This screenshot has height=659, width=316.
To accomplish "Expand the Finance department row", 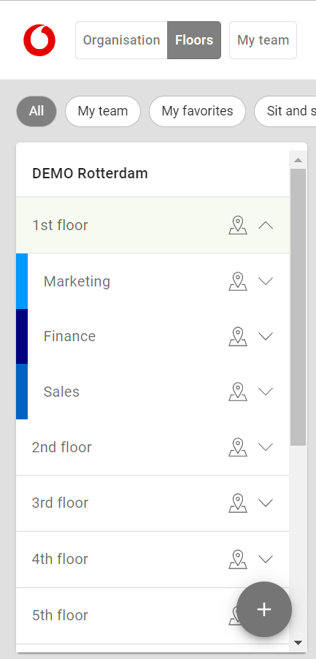I will 266,336.
